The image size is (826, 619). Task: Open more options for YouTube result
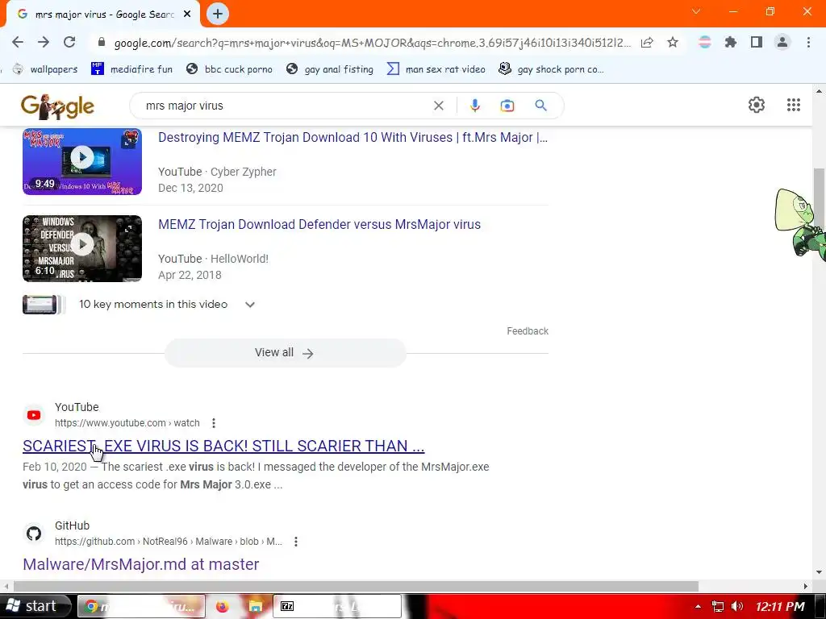[x=213, y=422]
